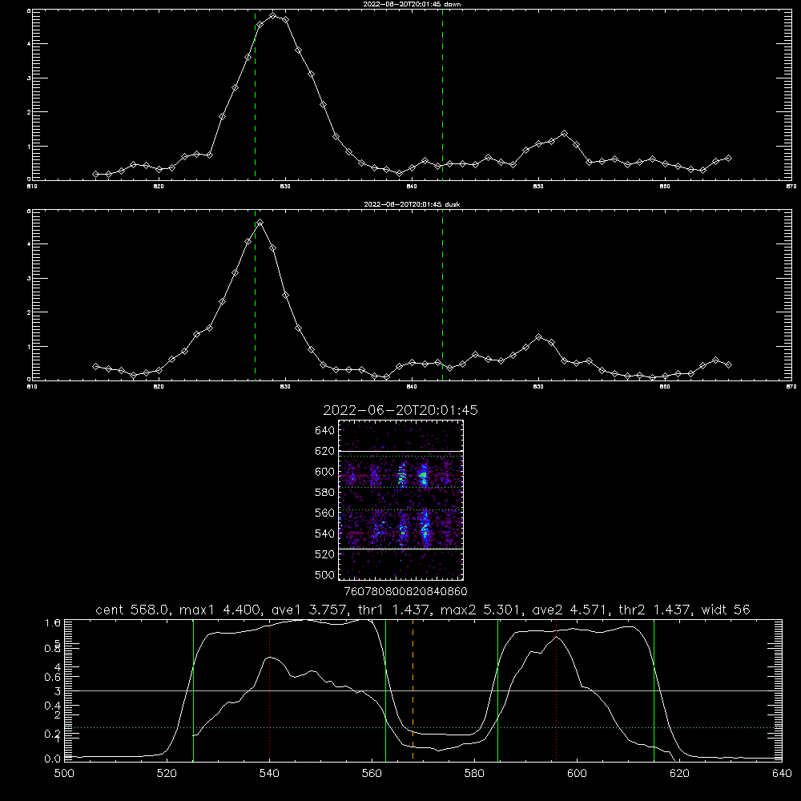Click the 'ave1 3.757' value in stats header
Image resolution: width=801 pixels, height=801 pixels.
tap(309, 610)
